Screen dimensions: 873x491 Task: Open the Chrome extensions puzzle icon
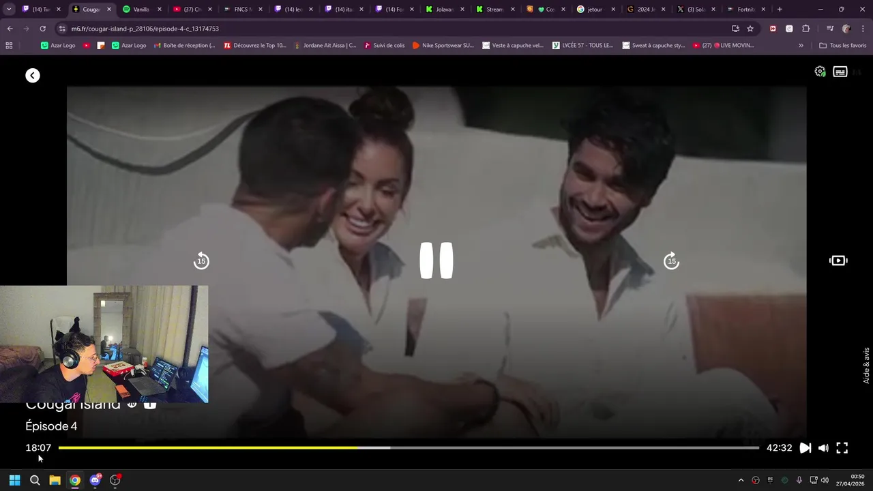(x=805, y=29)
